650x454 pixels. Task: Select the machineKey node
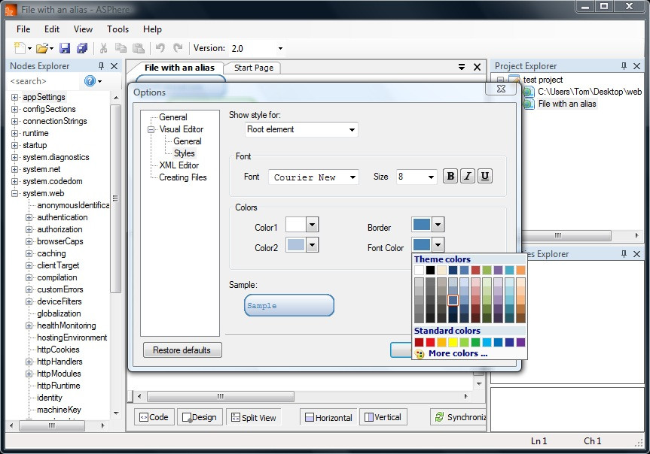coord(59,410)
